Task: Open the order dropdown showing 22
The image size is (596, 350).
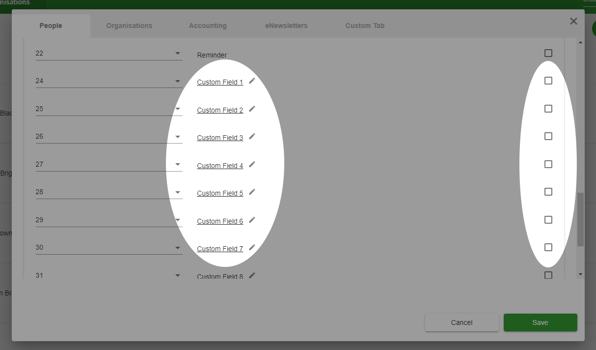Action: pos(109,53)
